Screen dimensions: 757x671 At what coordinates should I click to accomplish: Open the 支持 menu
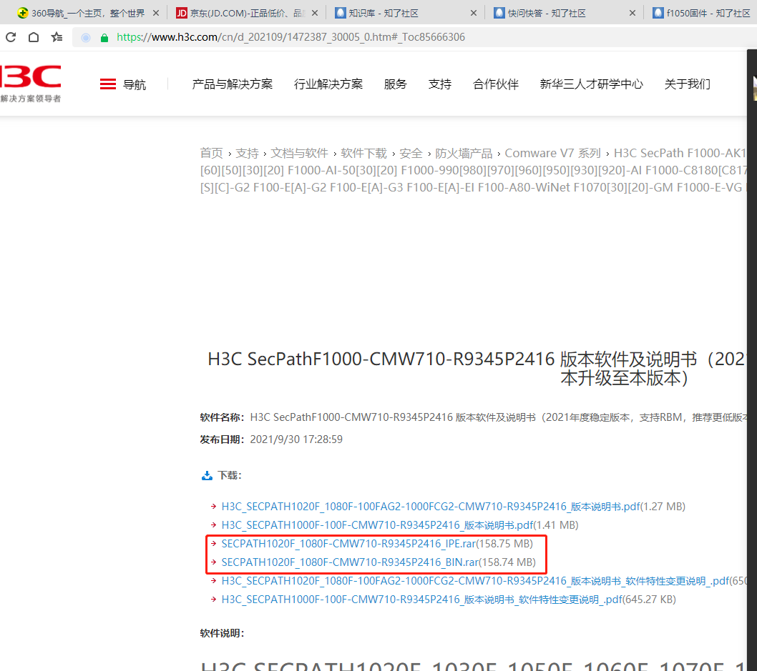point(440,84)
